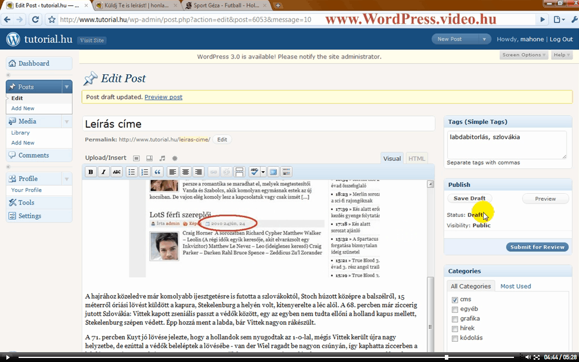579x362 pixels.
Task: Toggle fullscreen editor mode
Action: [274, 172]
